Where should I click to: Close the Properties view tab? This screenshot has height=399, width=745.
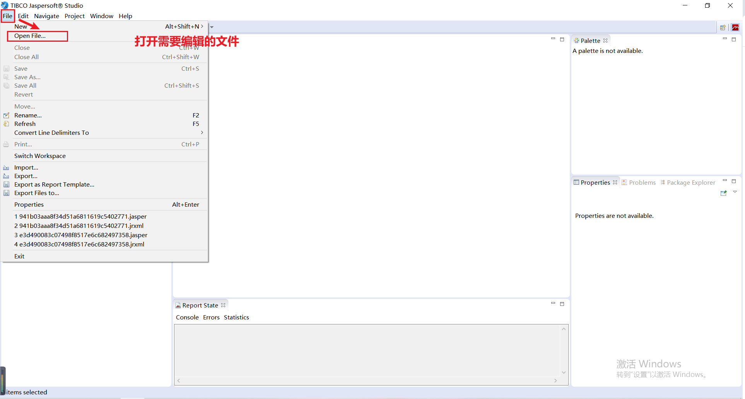[x=615, y=182]
